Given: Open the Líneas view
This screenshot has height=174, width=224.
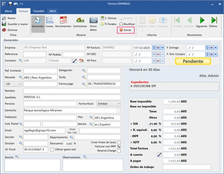Looking at the screenshot, I should (x=49, y=22).
